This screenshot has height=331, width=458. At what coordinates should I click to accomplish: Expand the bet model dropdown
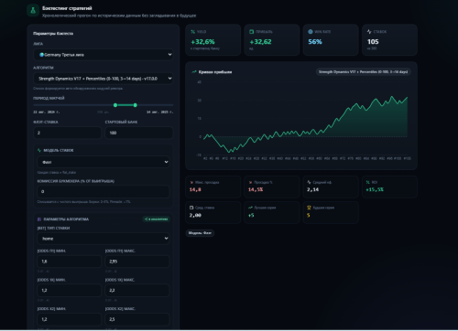[x=104, y=162]
